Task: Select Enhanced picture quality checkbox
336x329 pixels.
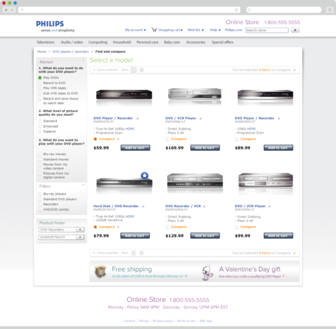Action: tap(40, 126)
